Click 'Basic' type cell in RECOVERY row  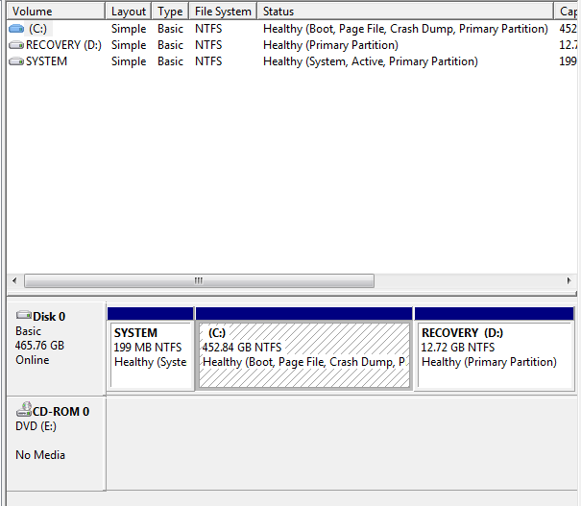pyautogui.click(x=170, y=45)
